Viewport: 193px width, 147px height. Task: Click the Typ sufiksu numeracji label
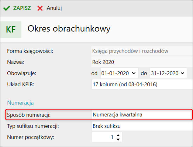pos(33,126)
